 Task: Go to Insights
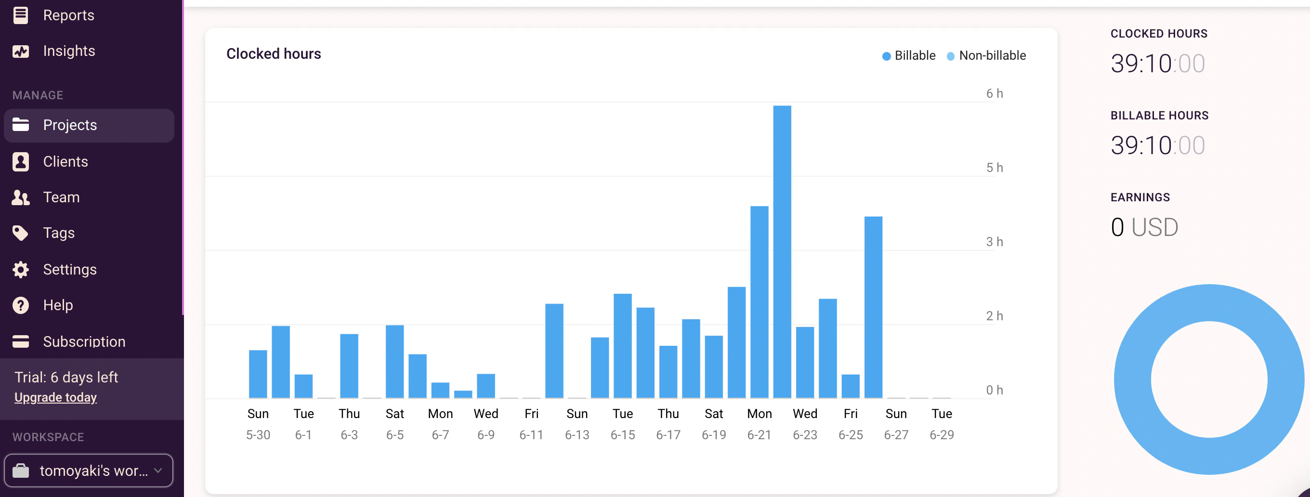69,51
